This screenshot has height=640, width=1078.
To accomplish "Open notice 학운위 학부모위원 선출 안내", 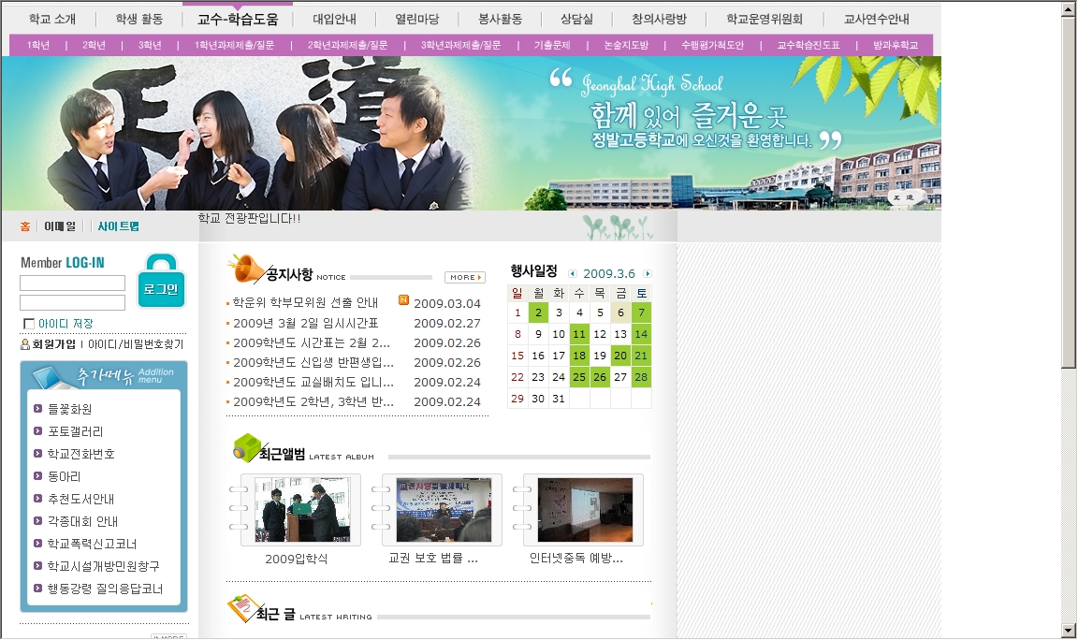I will [x=305, y=303].
